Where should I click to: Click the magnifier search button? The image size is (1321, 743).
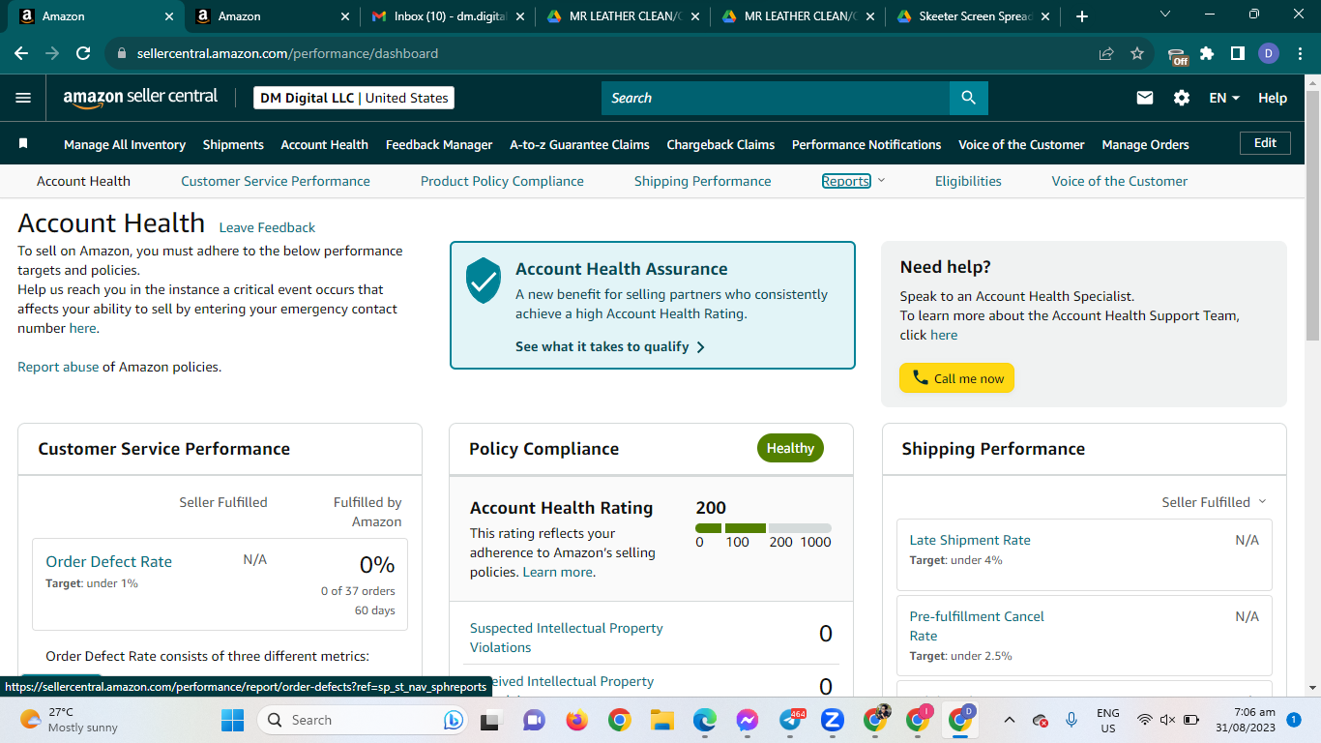969,98
